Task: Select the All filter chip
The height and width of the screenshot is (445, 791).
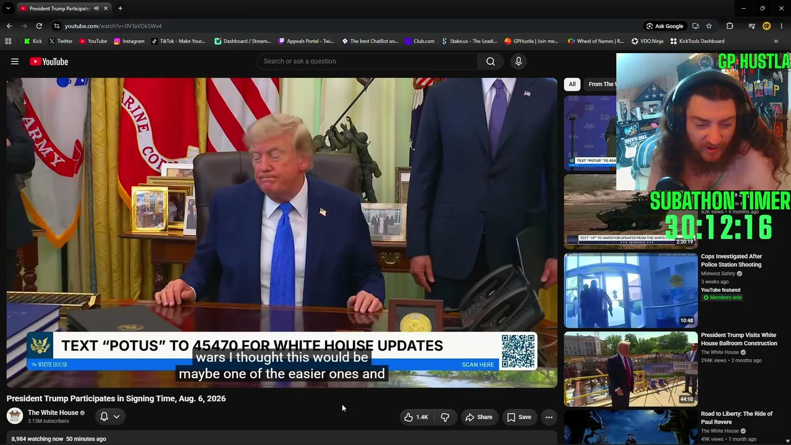Action: pos(572,84)
